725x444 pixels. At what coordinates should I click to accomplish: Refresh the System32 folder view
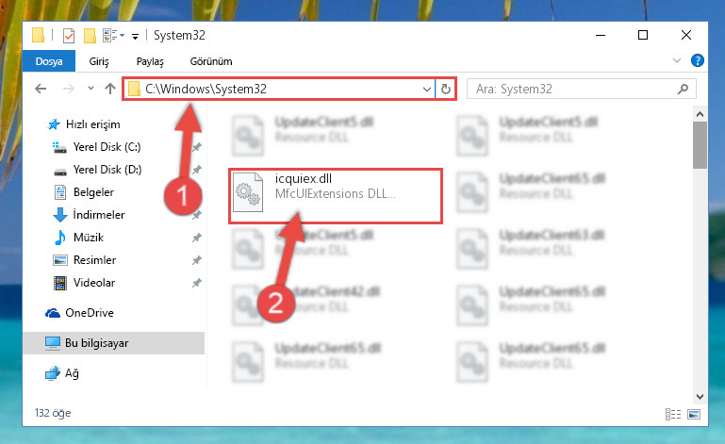[x=446, y=89]
